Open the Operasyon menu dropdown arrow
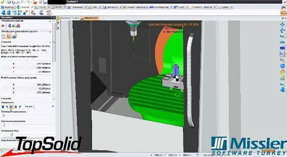 tap(121, 7)
